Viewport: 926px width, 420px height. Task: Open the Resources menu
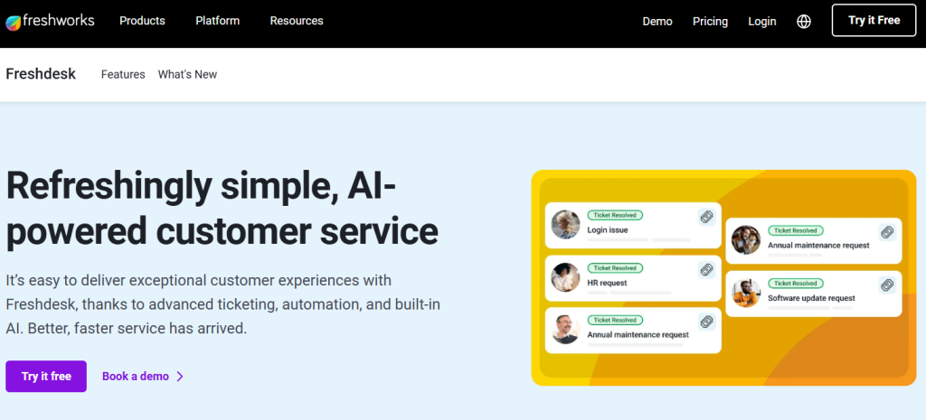pyautogui.click(x=297, y=21)
